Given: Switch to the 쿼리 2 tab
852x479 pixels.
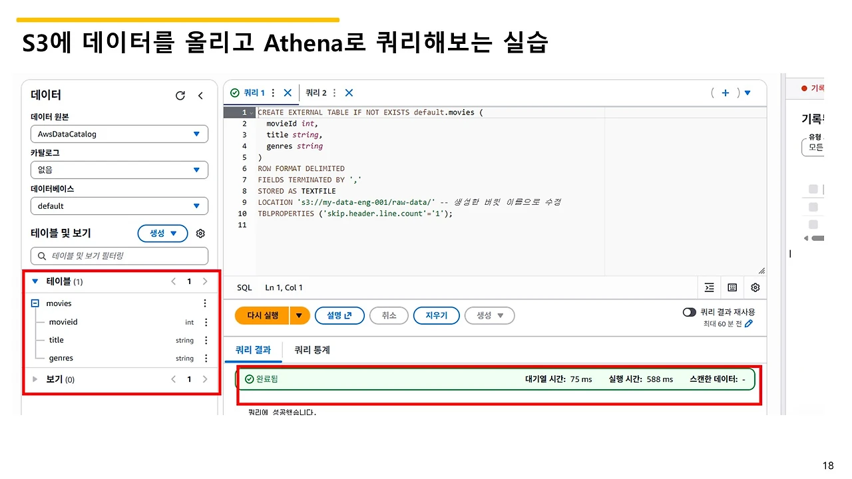Looking at the screenshot, I should tap(316, 93).
